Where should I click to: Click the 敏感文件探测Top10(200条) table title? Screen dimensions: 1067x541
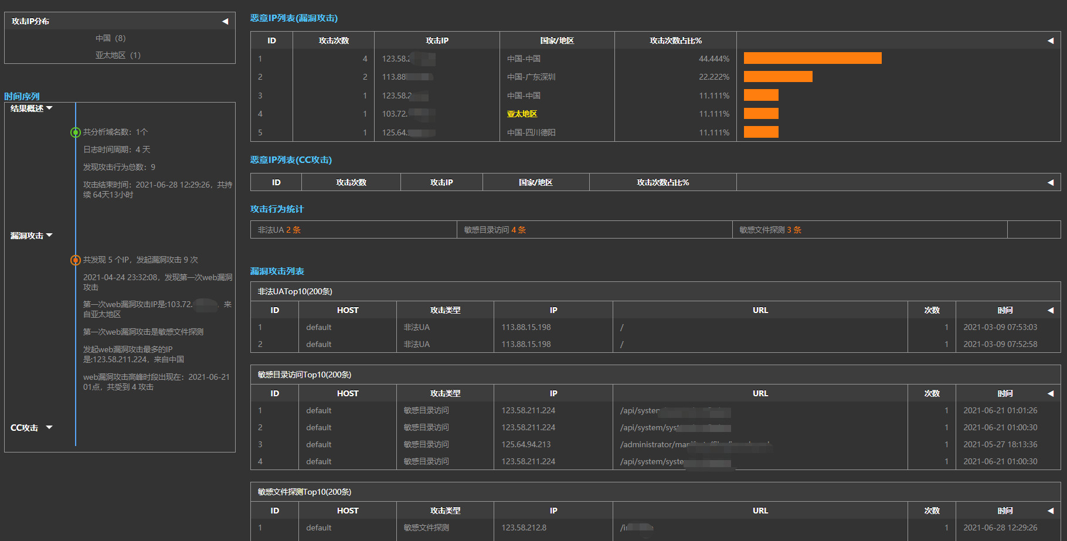coord(304,492)
